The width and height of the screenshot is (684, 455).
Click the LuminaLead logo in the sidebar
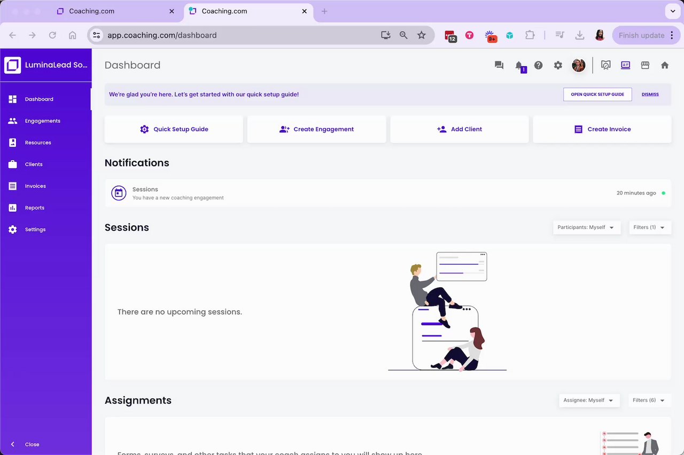pos(13,65)
